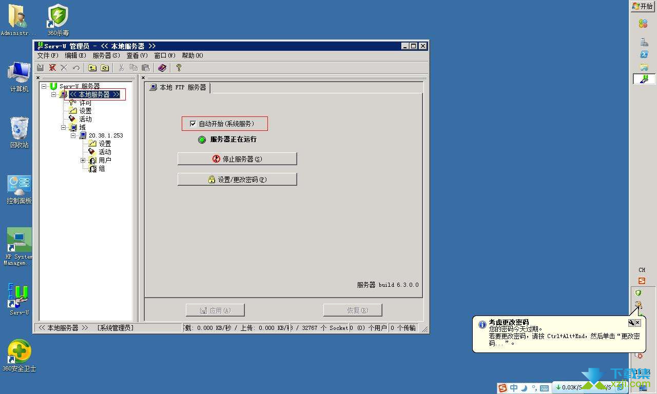Click the Undo arrow toolbar icon

[76, 68]
